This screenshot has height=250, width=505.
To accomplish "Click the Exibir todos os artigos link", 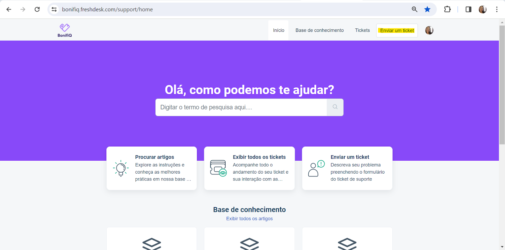I will click(249, 218).
